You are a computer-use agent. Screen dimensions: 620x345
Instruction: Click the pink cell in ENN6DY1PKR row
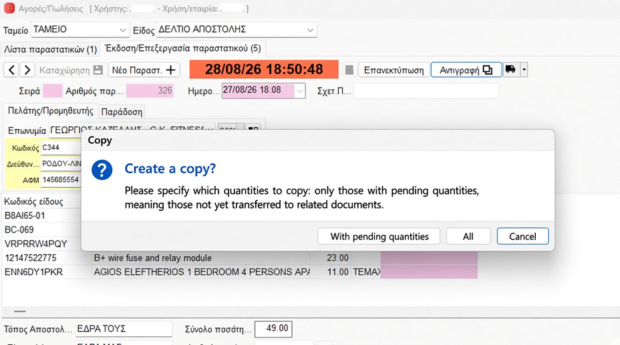(429, 272)
